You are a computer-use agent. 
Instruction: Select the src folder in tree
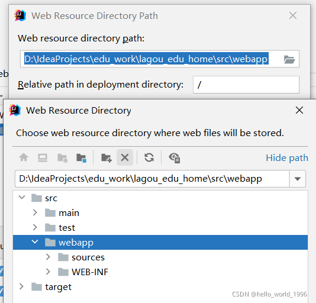(44, 198)
